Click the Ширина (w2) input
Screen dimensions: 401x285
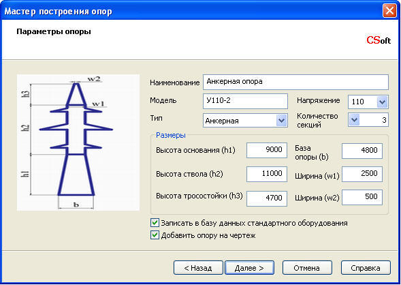362,197
